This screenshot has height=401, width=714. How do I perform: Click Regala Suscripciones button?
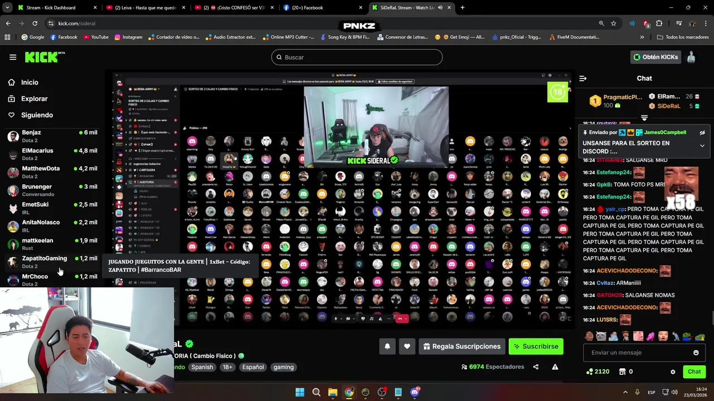point(462,346)
